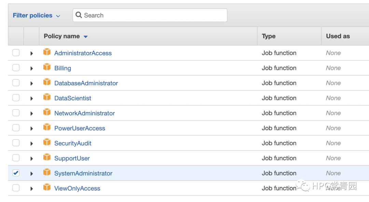Viewport: 369px width, 202px height.
Task: Click the orange cube icon beside SecurityAudit
Action: 47,142
